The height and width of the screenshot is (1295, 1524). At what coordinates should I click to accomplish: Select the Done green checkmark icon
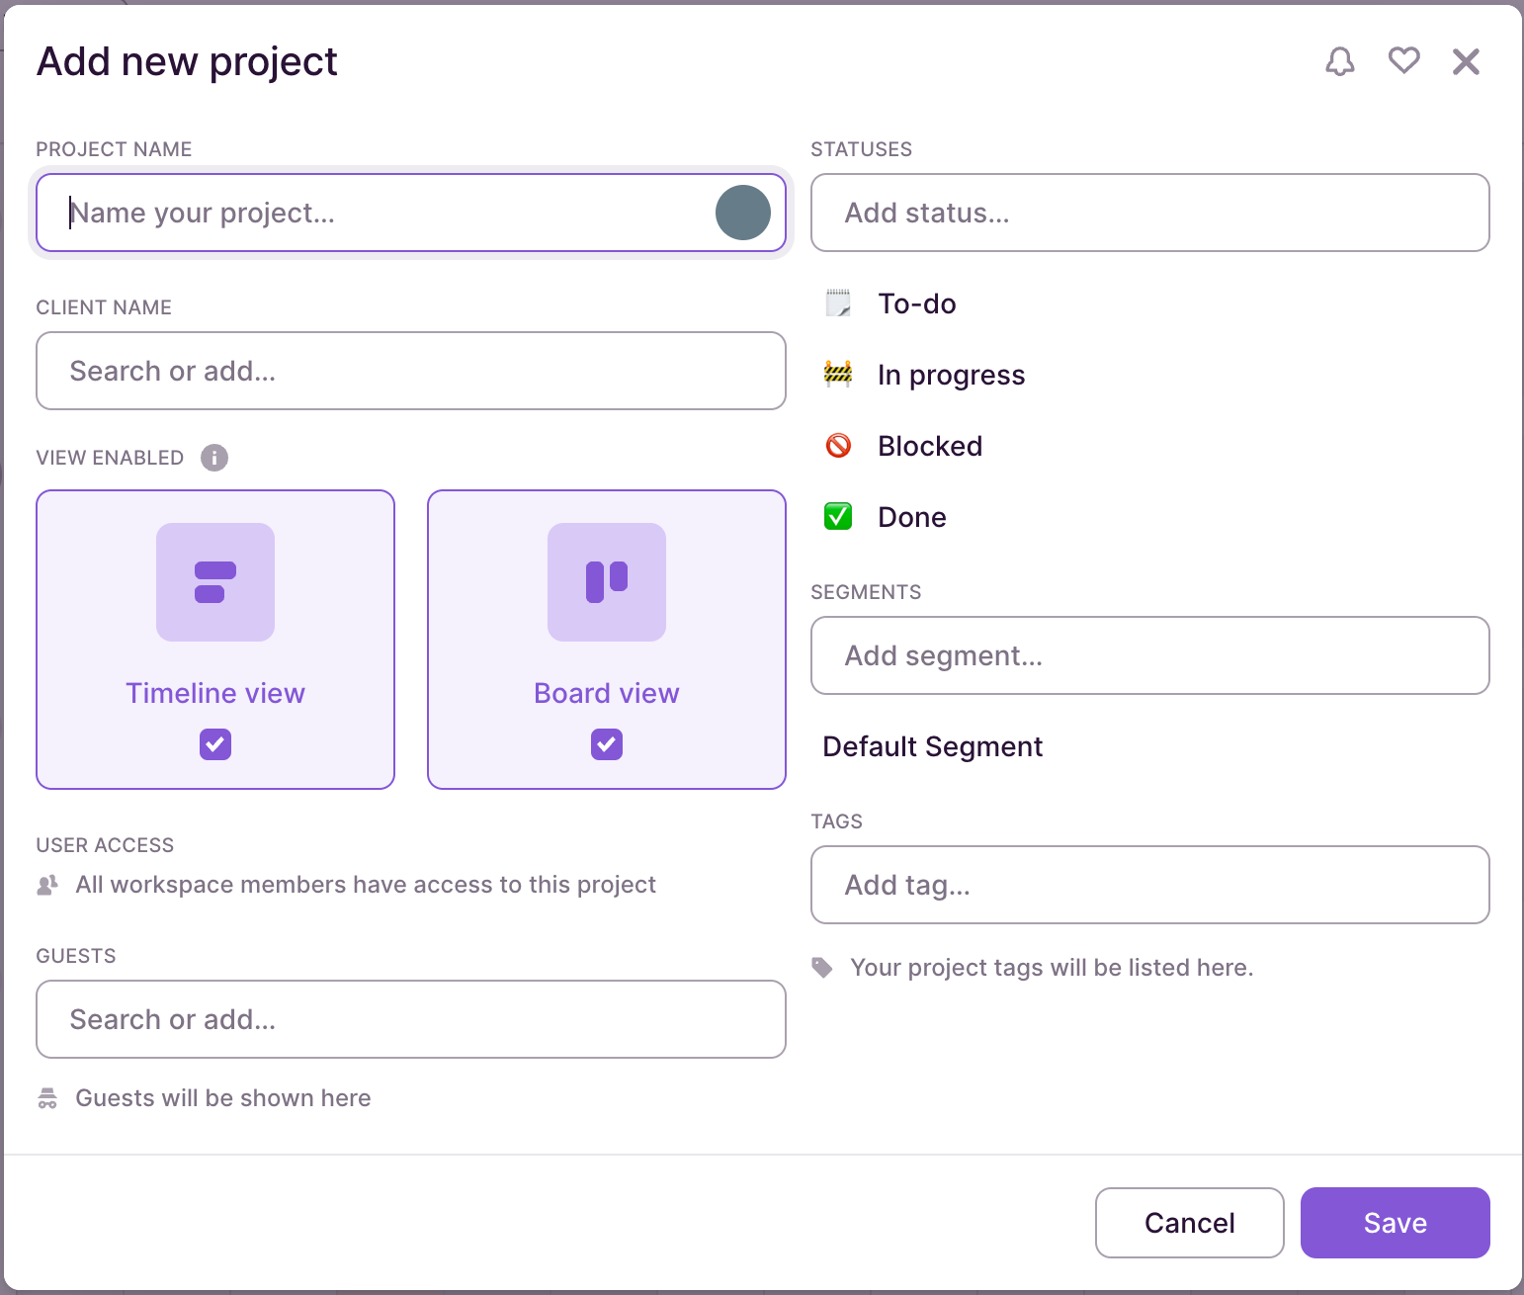[x=837, y=516]
